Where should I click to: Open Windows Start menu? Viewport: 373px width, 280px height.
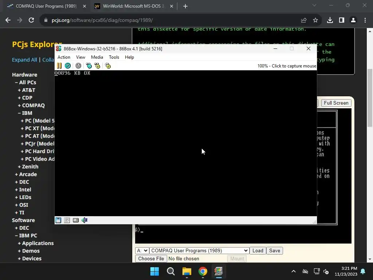154,271
